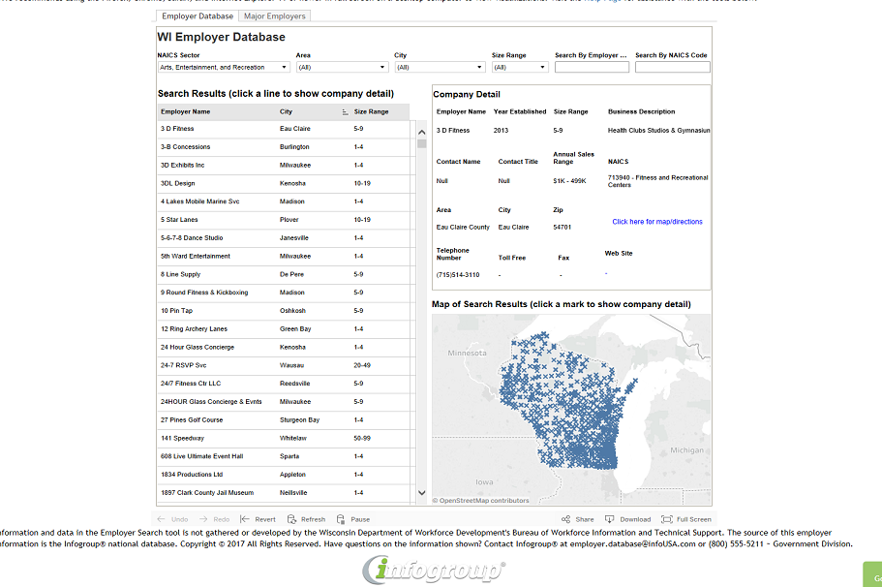Click the Pause icon
This screenshot has height=587, width=882.
tap(341, 519)
